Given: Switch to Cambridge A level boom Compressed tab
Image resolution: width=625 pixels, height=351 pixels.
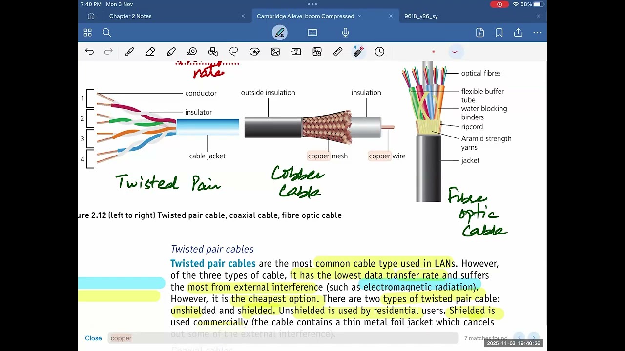Looking at the screenshot, I should tap(305, 16).
